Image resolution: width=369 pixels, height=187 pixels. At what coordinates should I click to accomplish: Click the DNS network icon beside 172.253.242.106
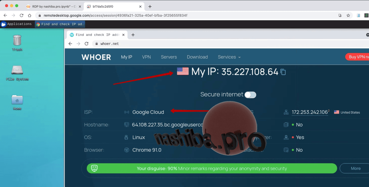(x=286, y=112)
